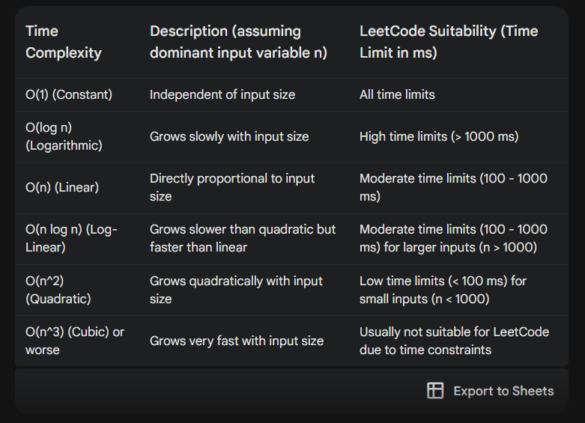Click the O(log n) (Logarithmic) cell
The image size is (585, 423).
pos(64,136)
